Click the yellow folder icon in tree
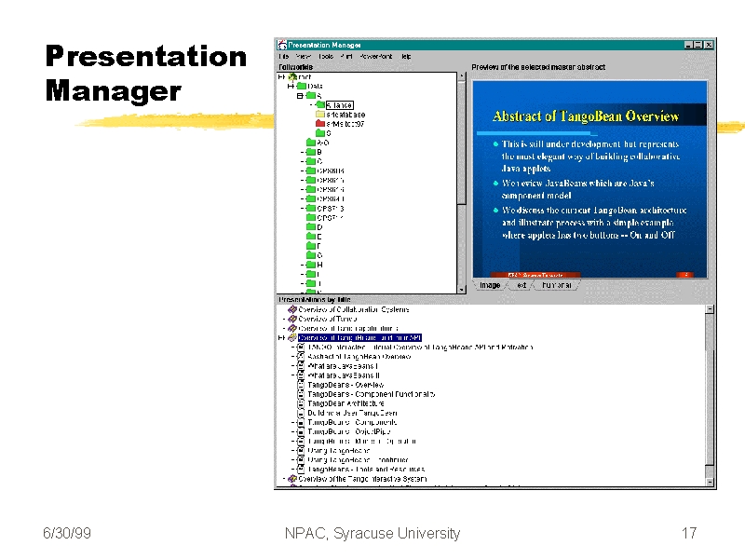Screen dimensions: 745x559 (x=320, y=115)
